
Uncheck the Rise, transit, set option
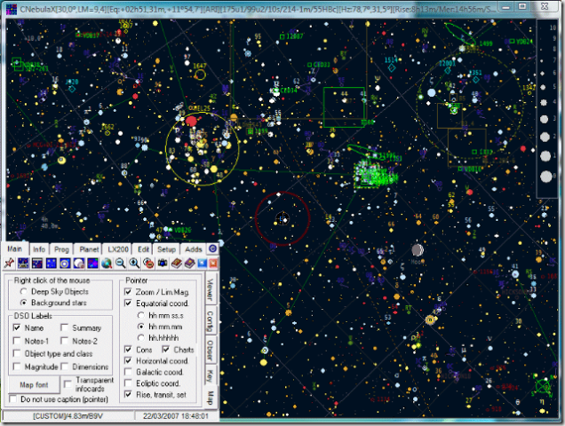tap(130, 394)
